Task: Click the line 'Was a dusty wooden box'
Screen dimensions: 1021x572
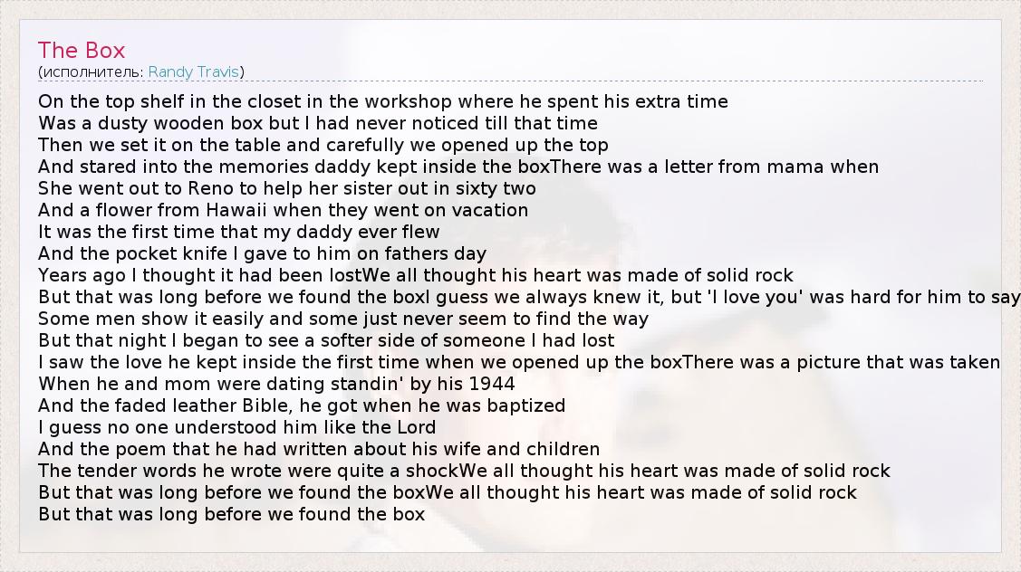Action: click(x=317, y=123)
